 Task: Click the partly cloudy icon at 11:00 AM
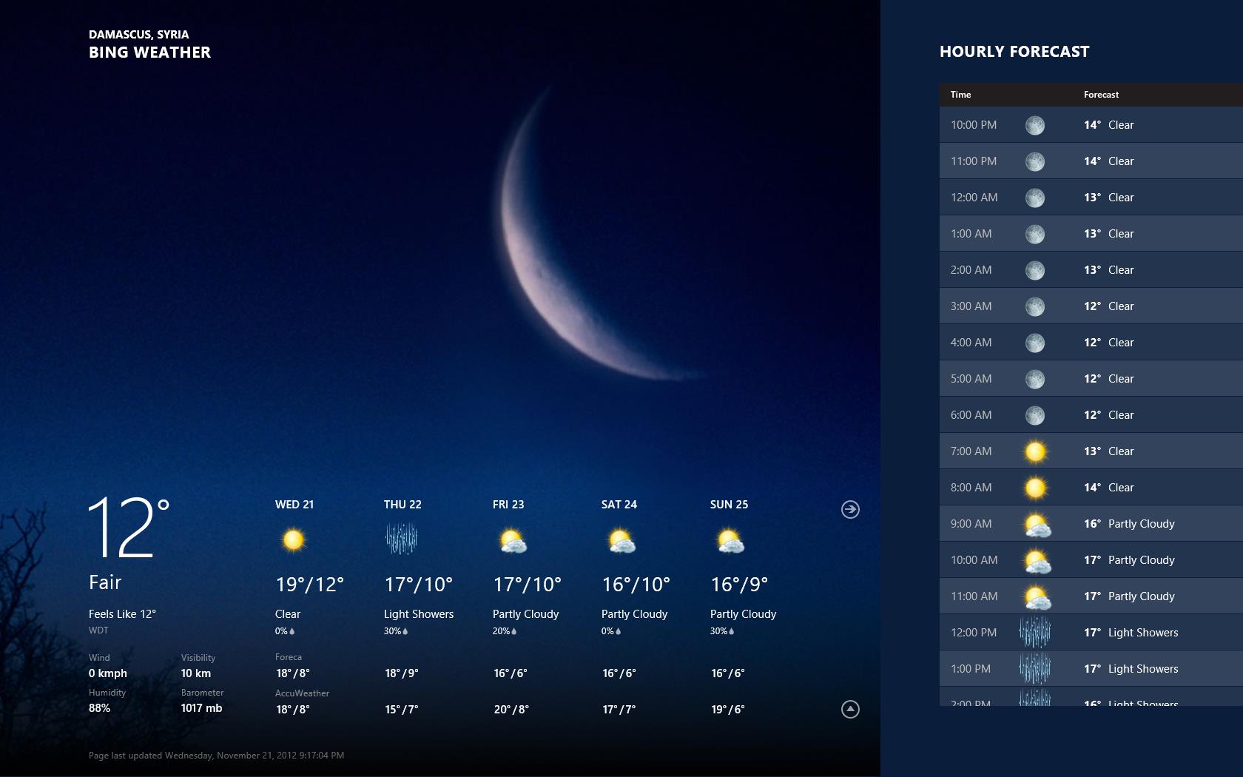(1037, 598)
